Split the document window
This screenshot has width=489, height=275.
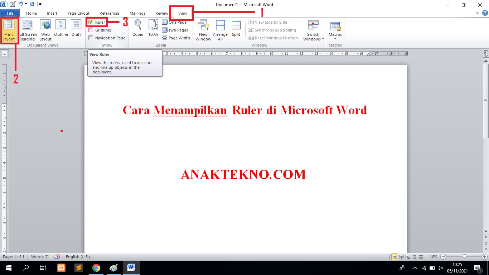point(236,29)
